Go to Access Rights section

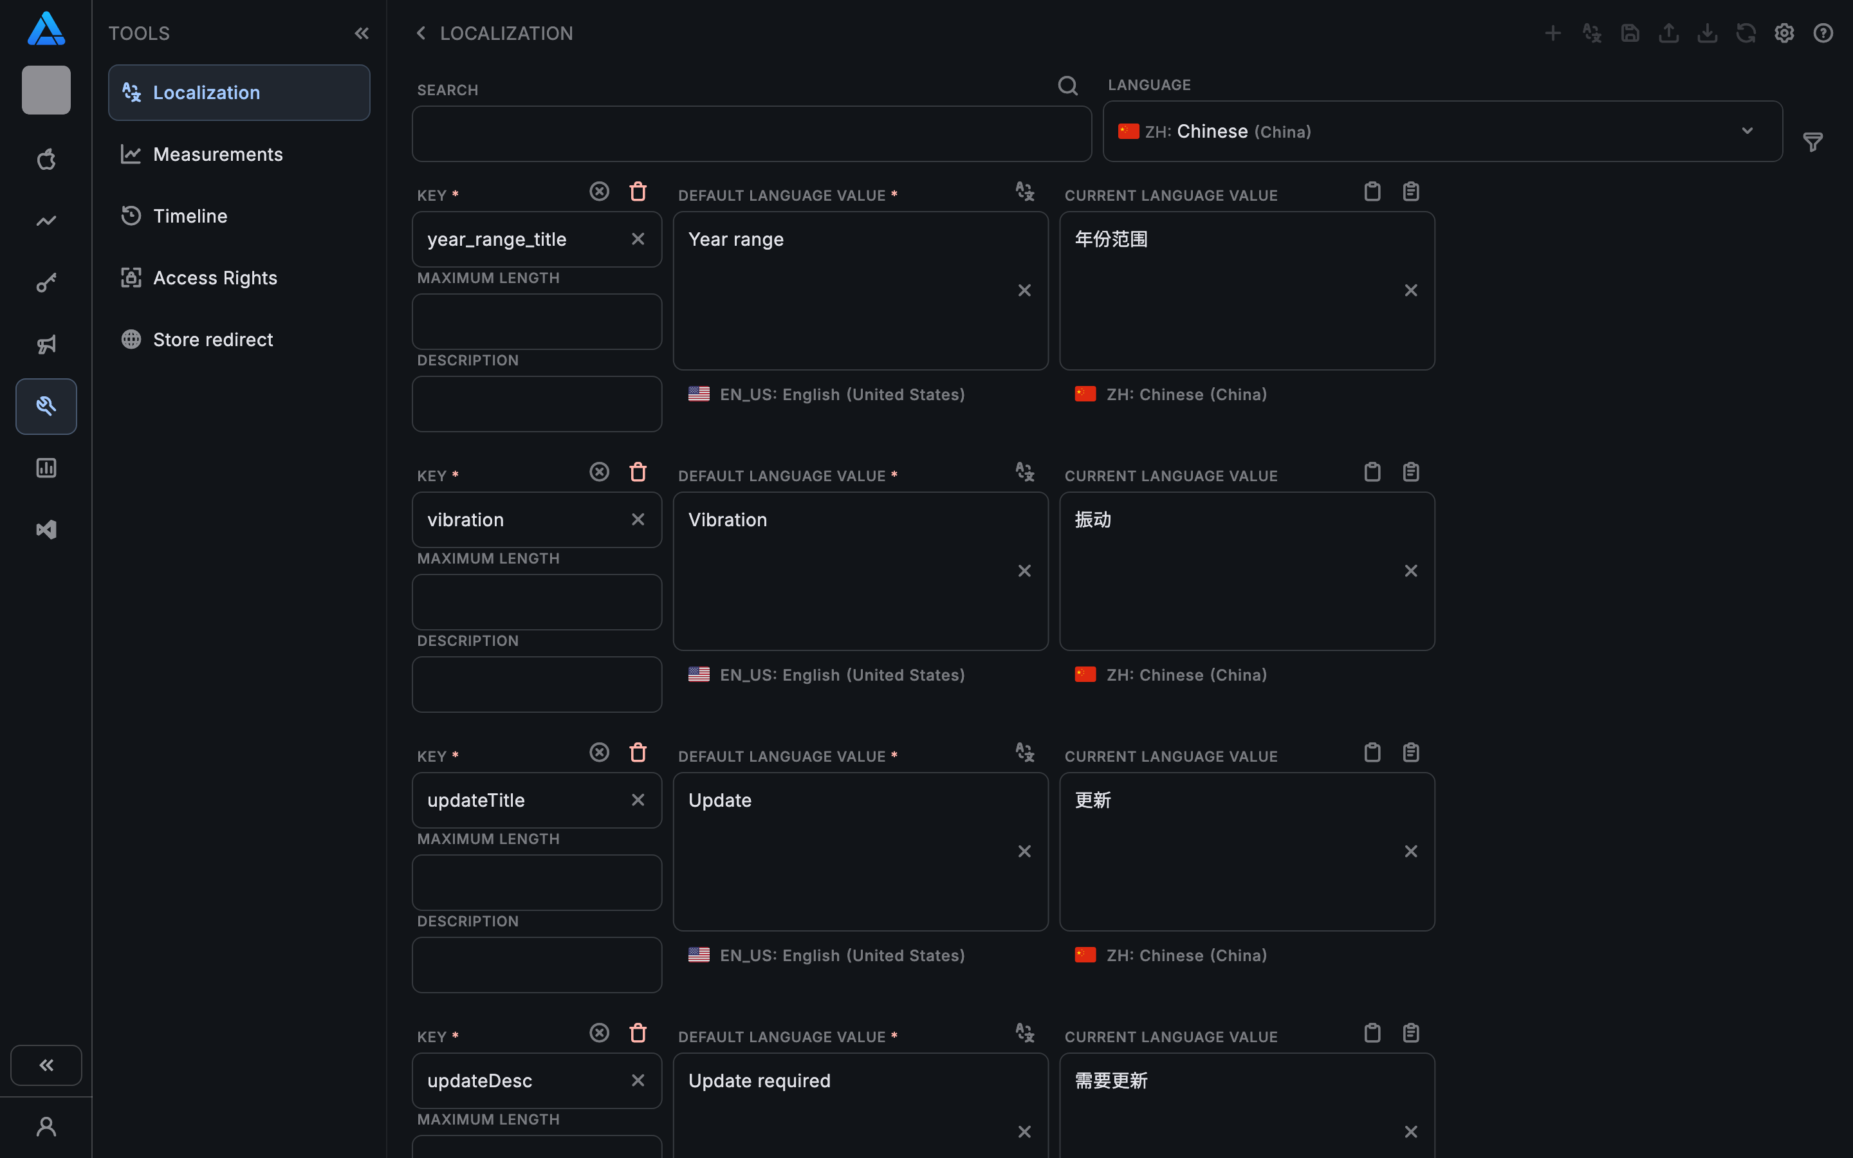pyautogui.click(x=214, y=278)
